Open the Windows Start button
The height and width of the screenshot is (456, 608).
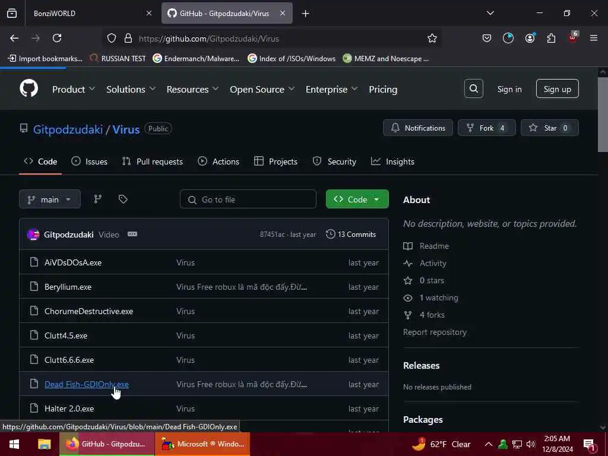(14, 444)
